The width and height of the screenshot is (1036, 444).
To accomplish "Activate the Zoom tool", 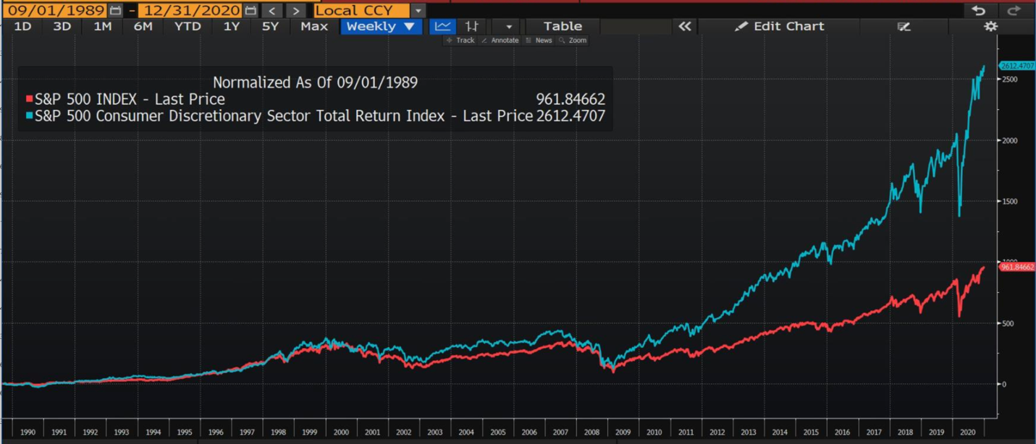I will point(573,40).
